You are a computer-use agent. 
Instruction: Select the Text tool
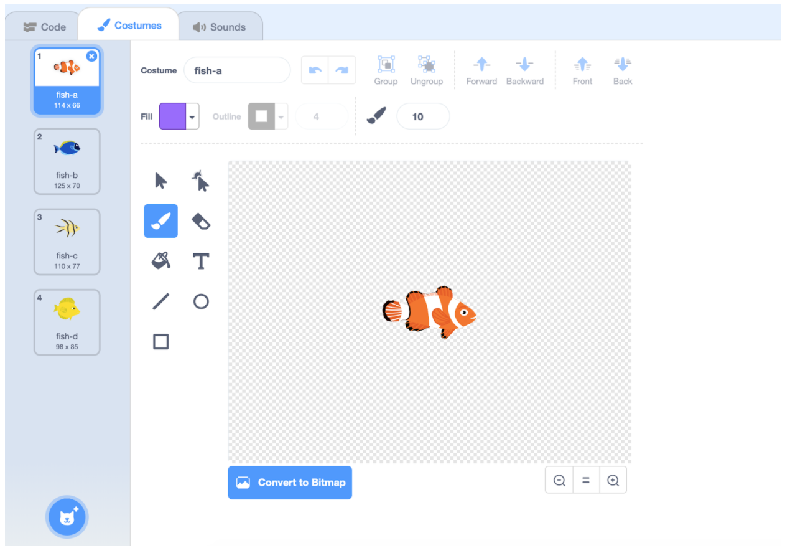click(200, 261)
